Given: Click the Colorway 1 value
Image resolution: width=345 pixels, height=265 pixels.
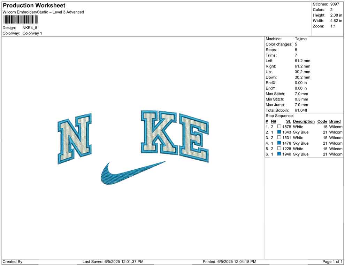Looking at the screenshot, I should [32, 33].
